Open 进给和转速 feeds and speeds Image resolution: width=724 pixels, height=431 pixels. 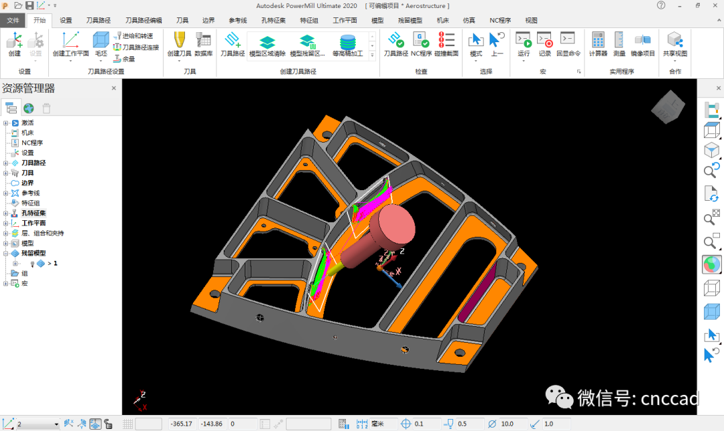133,35
